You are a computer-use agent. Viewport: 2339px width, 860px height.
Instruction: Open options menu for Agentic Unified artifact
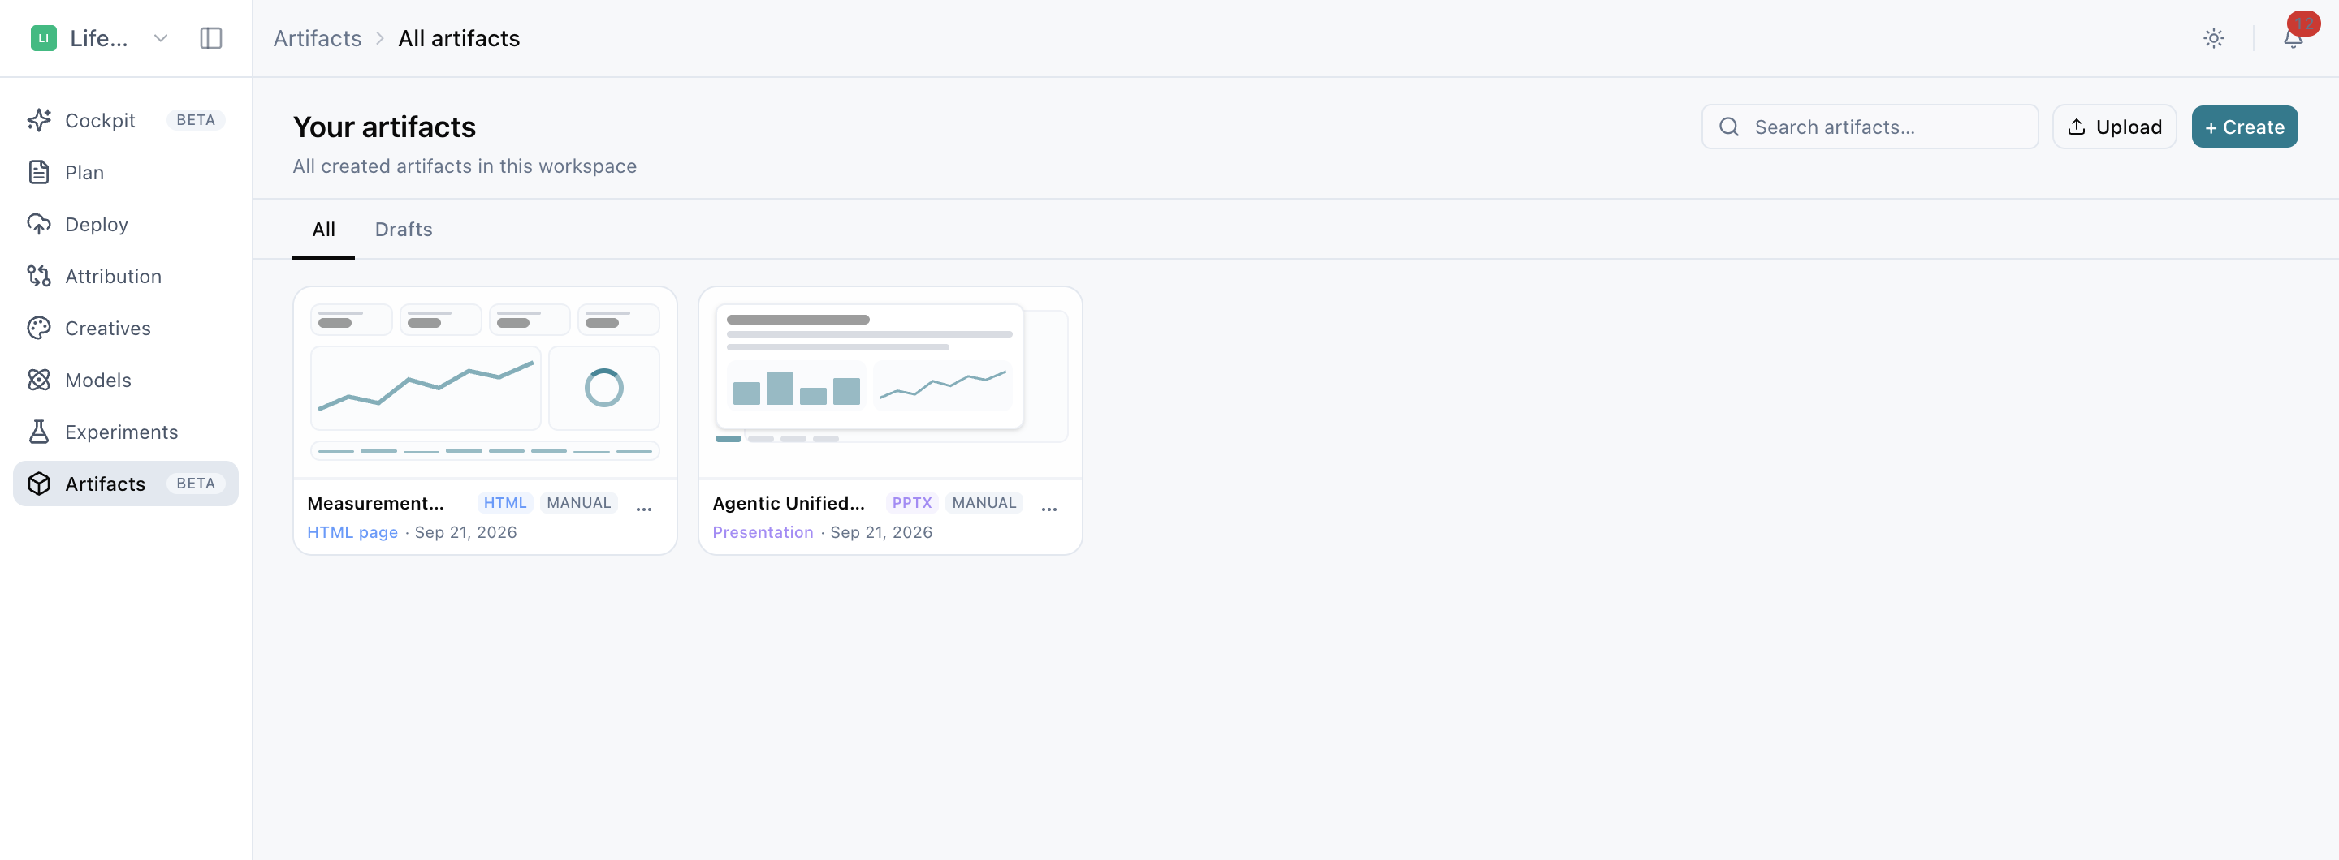pos(1048,509)
